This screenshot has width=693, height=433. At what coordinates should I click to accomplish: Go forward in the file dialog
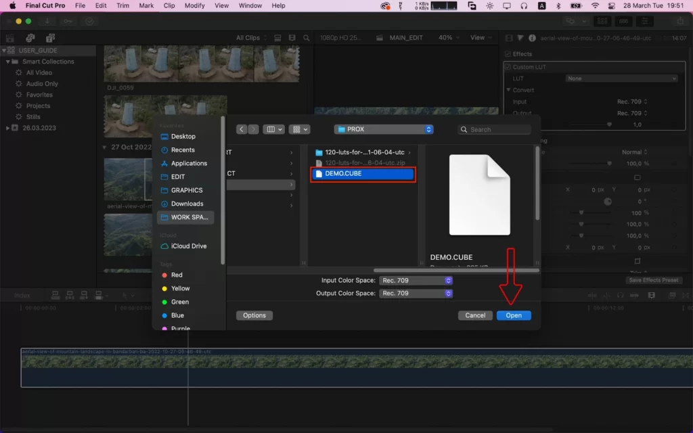[253, 129]
